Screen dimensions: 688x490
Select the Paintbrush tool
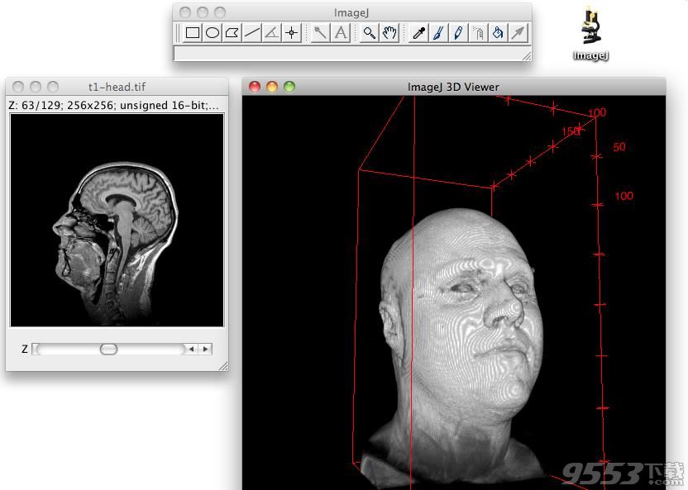(x=438, y=33)
